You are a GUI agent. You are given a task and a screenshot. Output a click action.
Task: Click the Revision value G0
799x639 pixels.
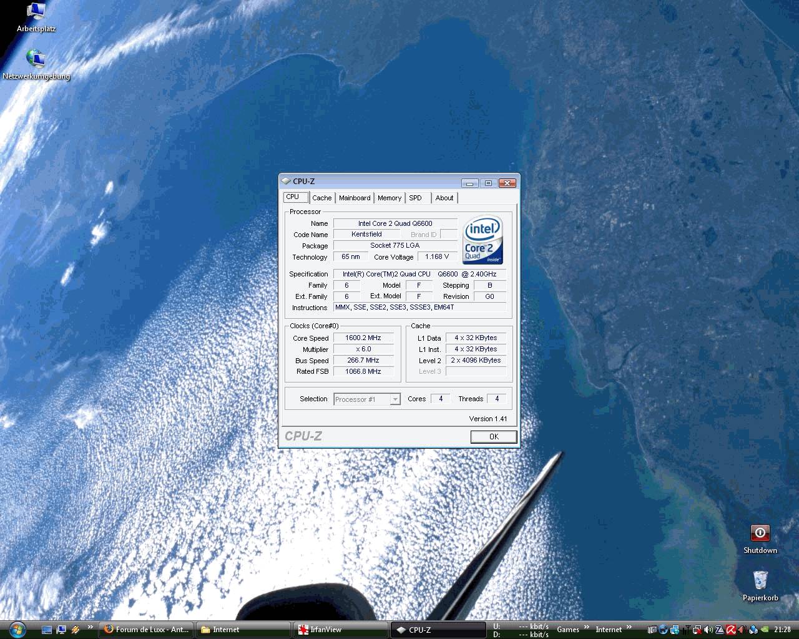(490, 296)
